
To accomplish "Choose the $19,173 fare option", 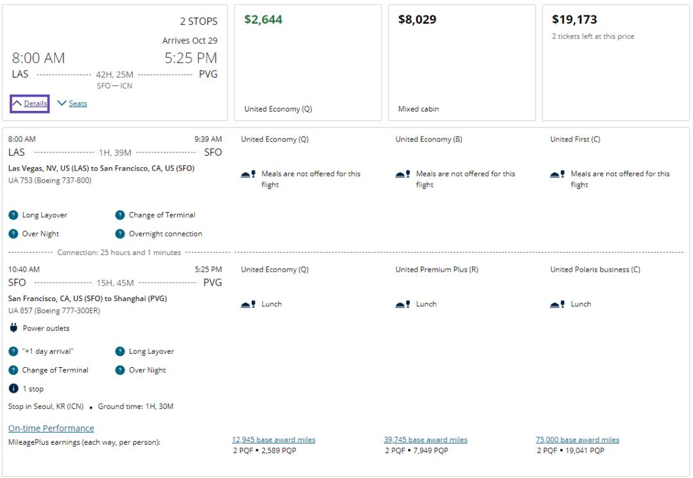I will (615, 63).
